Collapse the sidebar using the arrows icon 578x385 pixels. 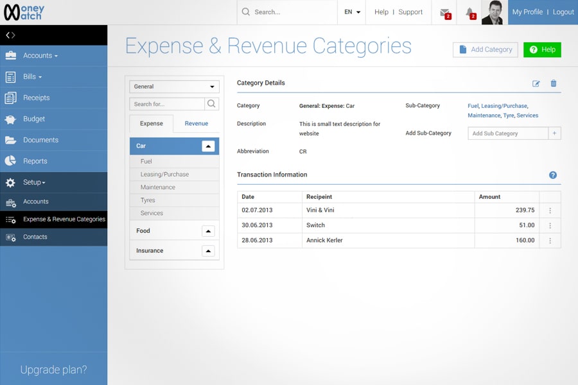(10, 35)
